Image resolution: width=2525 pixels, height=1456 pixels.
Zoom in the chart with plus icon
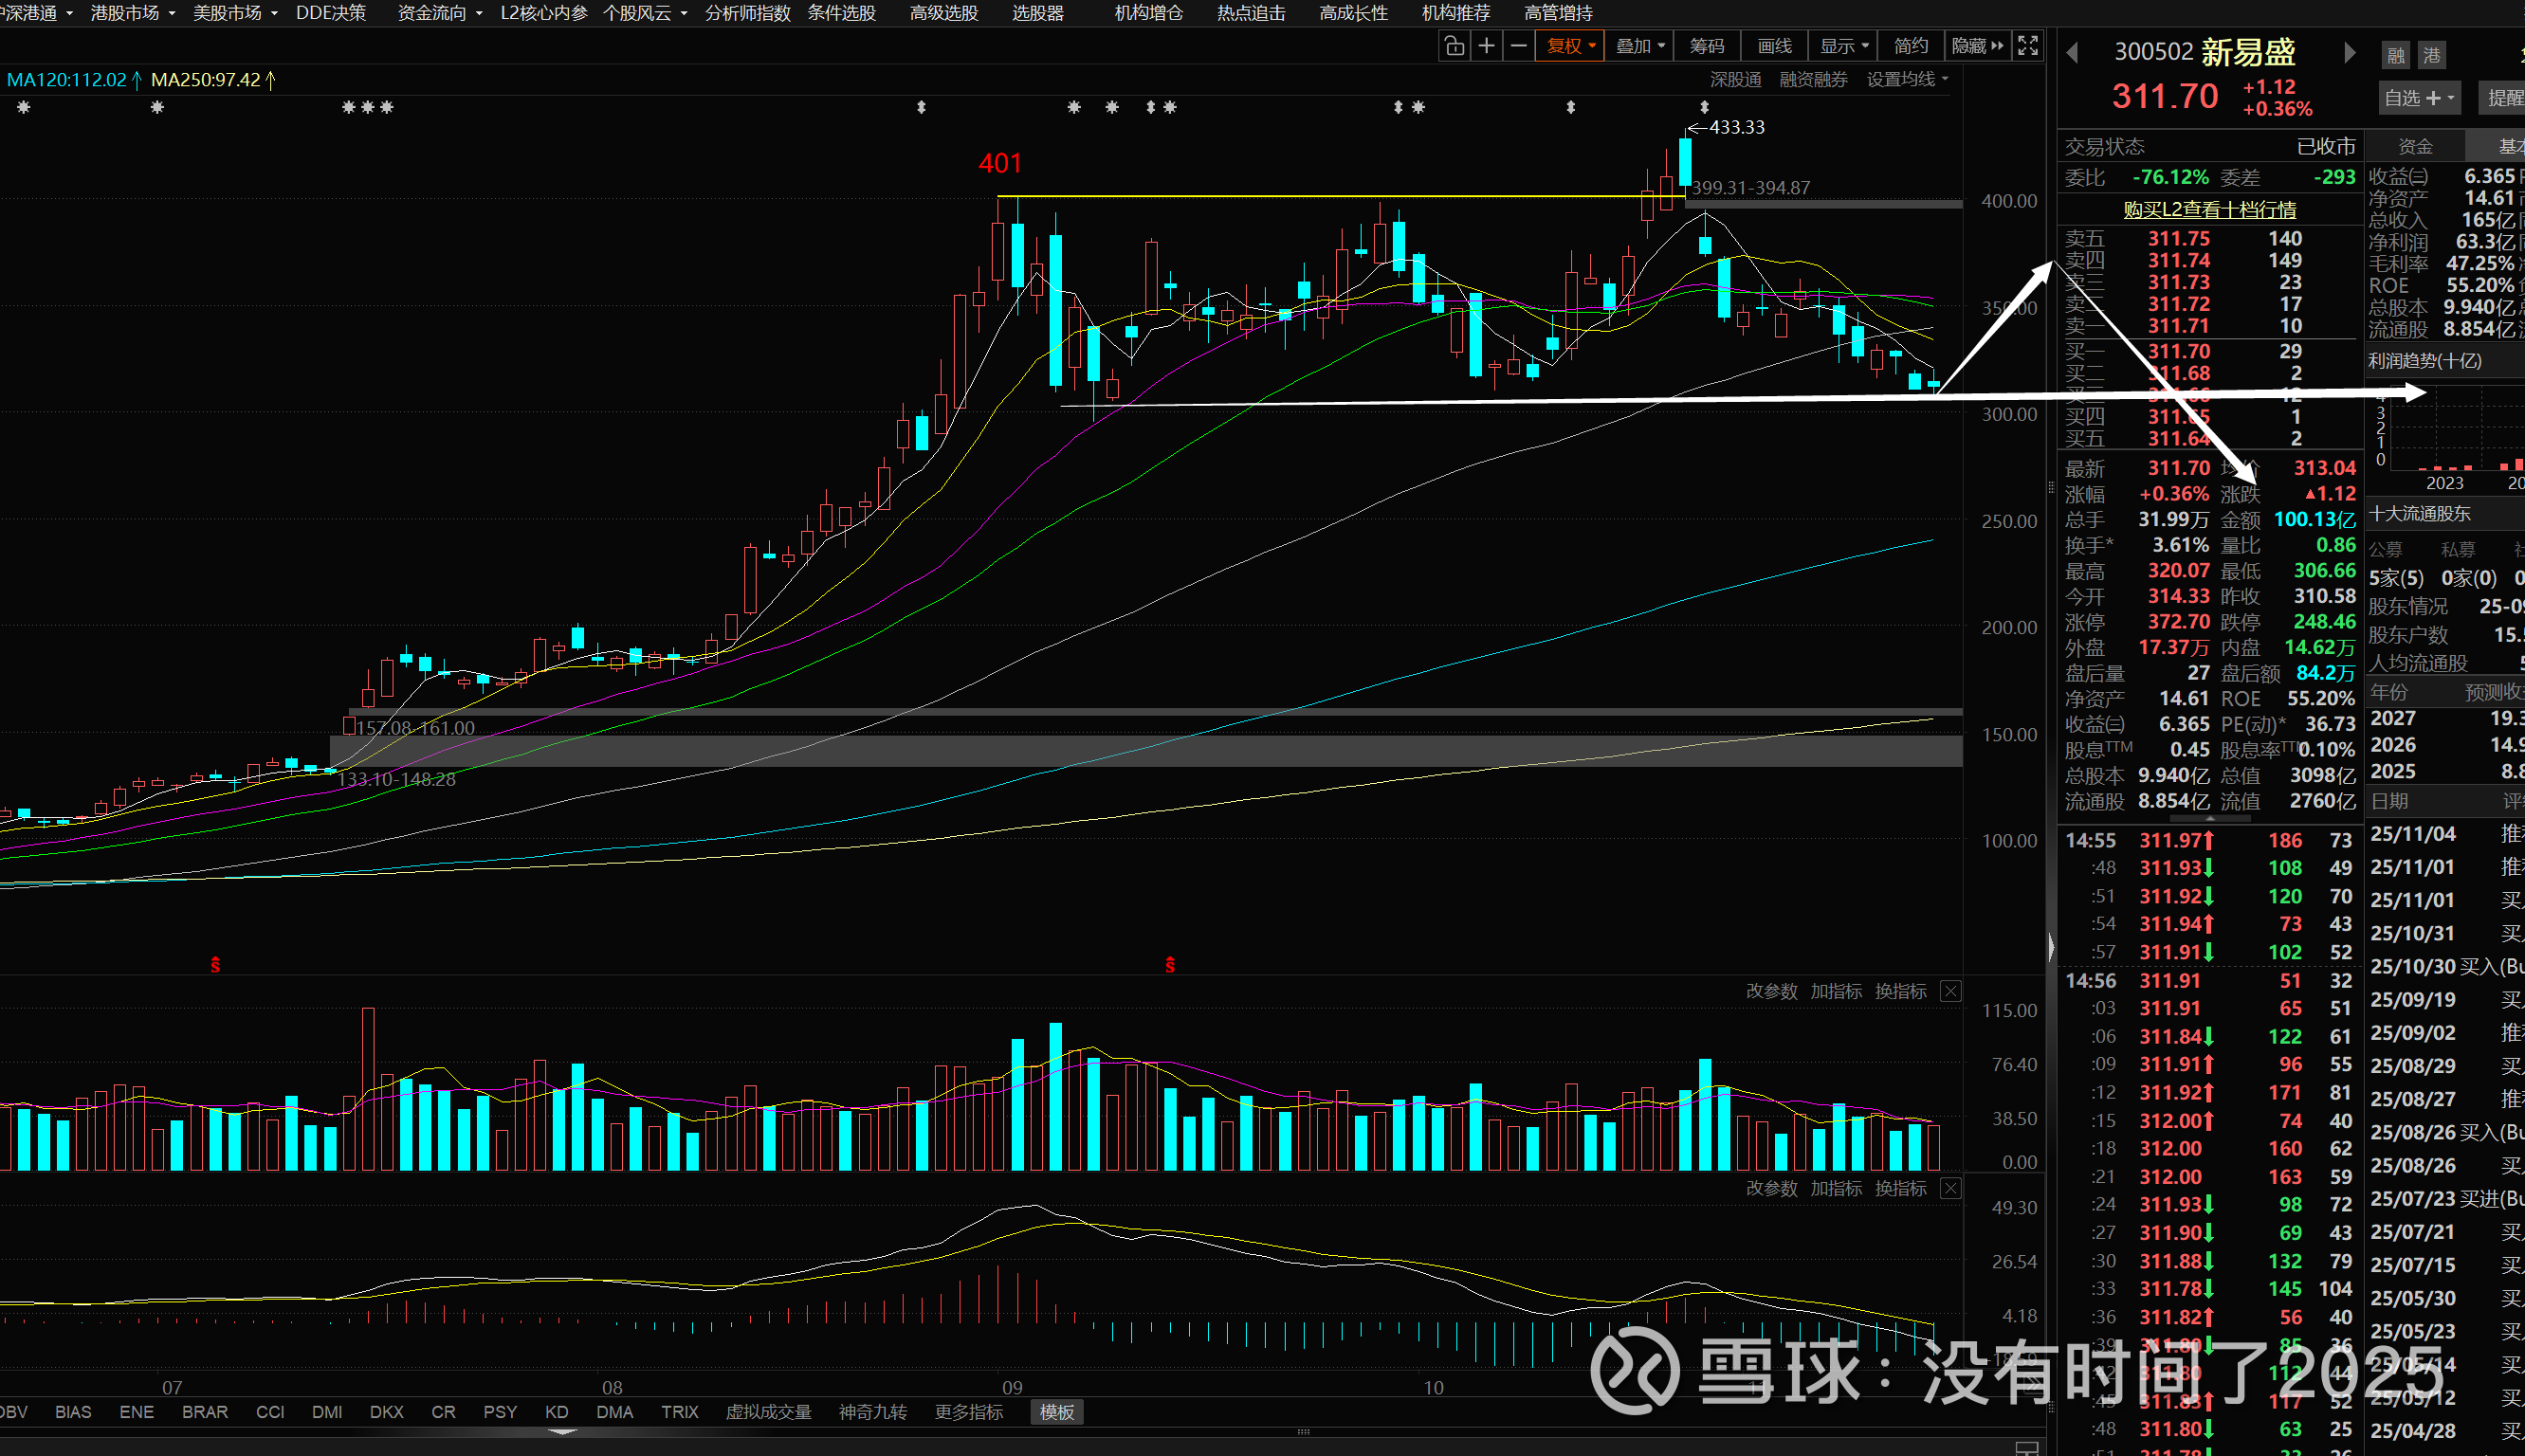(x=1486, y=46)
